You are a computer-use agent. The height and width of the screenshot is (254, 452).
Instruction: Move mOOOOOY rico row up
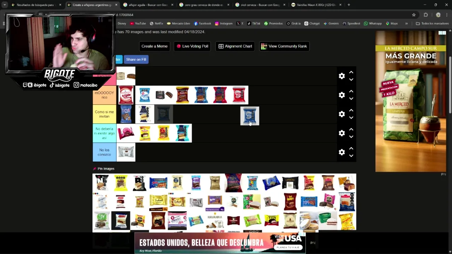tap(351, 91)
